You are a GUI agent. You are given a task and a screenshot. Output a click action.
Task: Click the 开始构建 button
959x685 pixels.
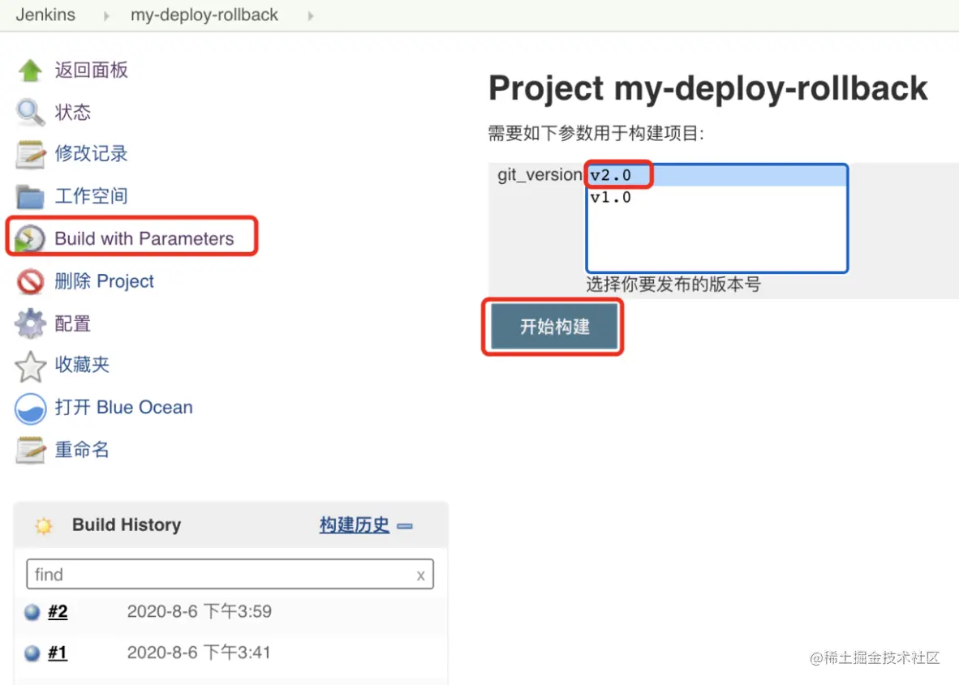[554, 327]
